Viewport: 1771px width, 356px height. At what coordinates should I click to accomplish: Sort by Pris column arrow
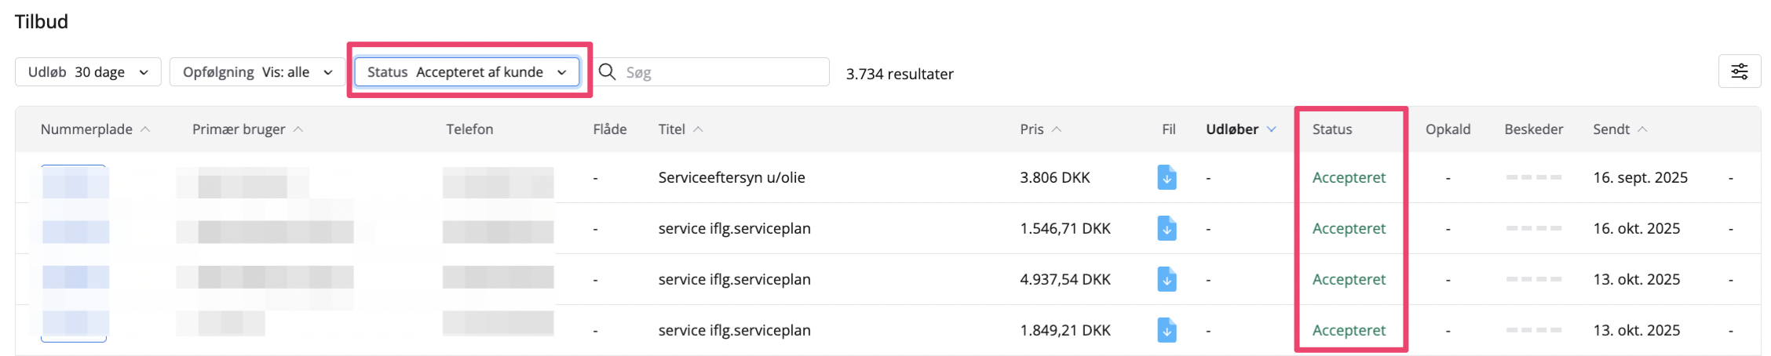[x=1057, y=129]
